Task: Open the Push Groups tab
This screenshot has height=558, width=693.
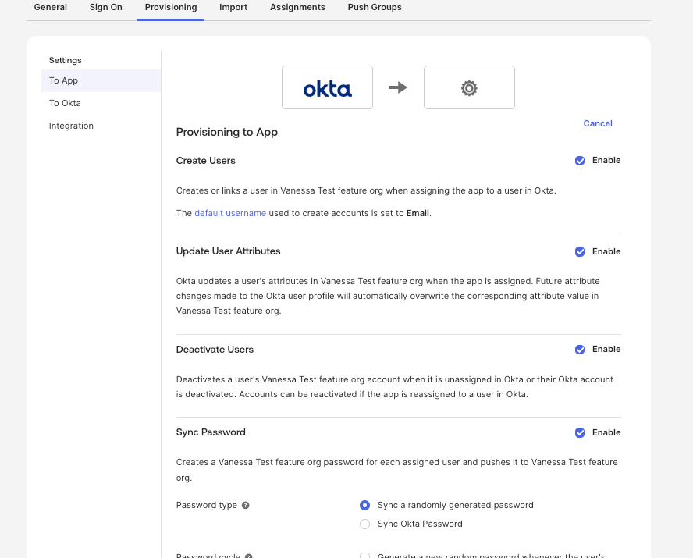Action: (375, 8)
